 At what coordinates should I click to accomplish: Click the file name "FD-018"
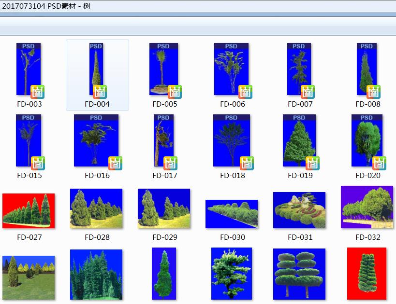(x=233, y=176)
